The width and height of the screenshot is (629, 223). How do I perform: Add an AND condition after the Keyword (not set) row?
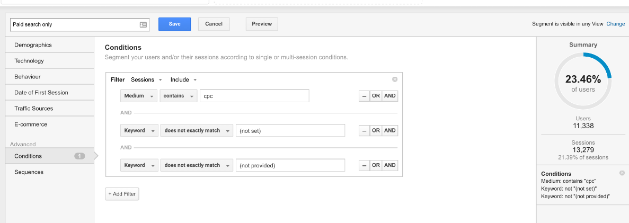point(390,130)
